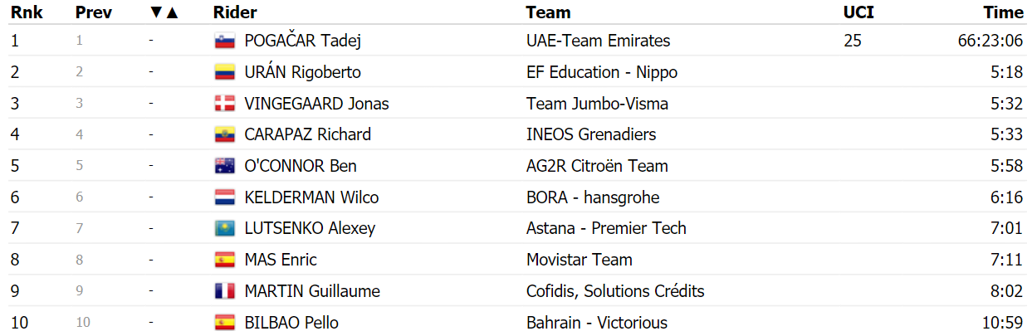Click the Danish flag beside VINGEGAARD Jonas

[224, 104]
